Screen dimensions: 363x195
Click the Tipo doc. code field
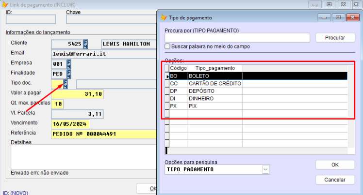(x=57, y=84)
